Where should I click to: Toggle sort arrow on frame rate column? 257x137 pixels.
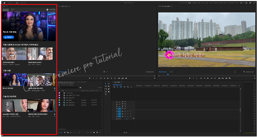[x=89, y=91]
